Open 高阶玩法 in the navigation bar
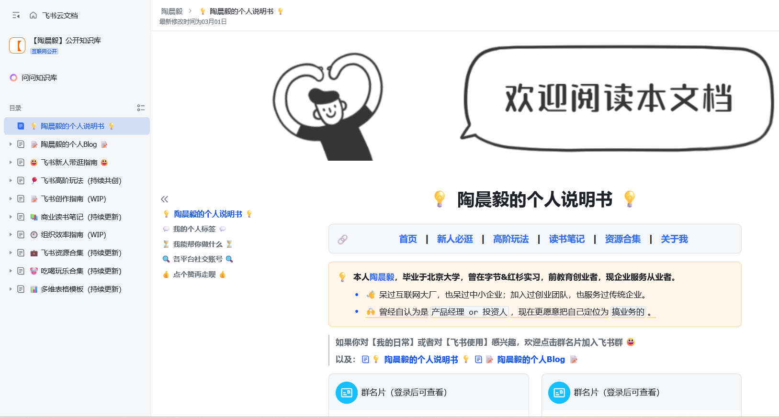 click(511, 239)
